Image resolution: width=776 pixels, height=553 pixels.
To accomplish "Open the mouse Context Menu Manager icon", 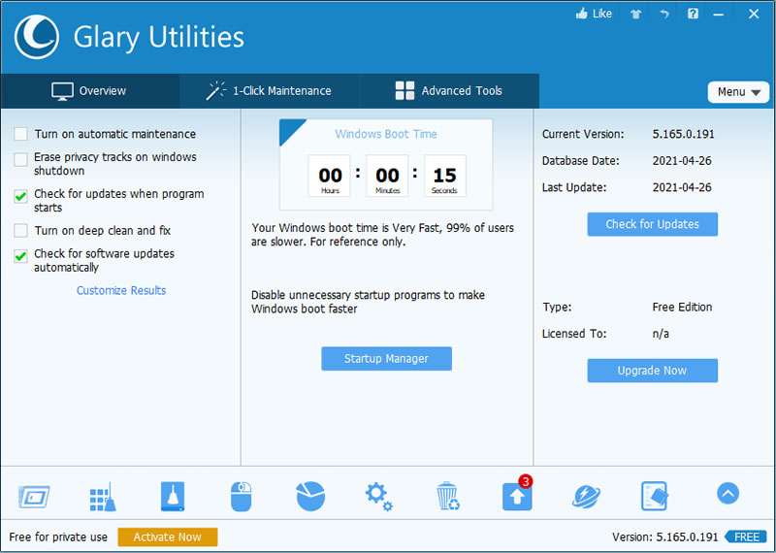I will point(241,497).
